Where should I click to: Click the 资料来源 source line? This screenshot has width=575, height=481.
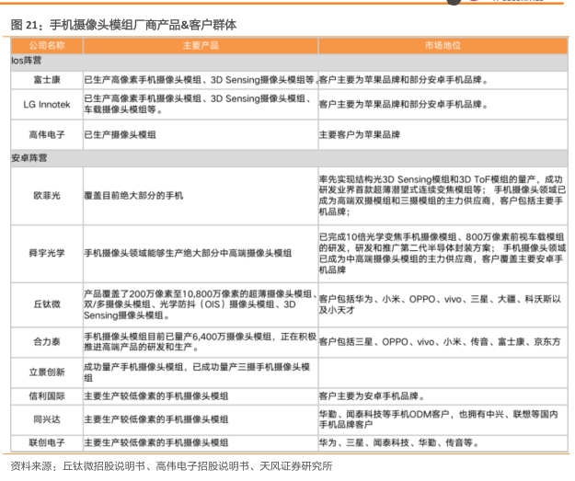tap(170, 465)
